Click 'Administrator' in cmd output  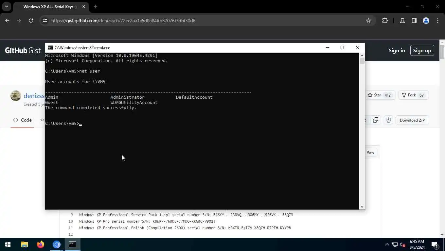pos(128,97)
